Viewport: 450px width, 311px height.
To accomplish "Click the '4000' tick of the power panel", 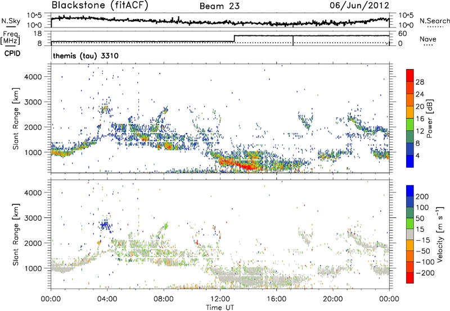I will [33, 77].
